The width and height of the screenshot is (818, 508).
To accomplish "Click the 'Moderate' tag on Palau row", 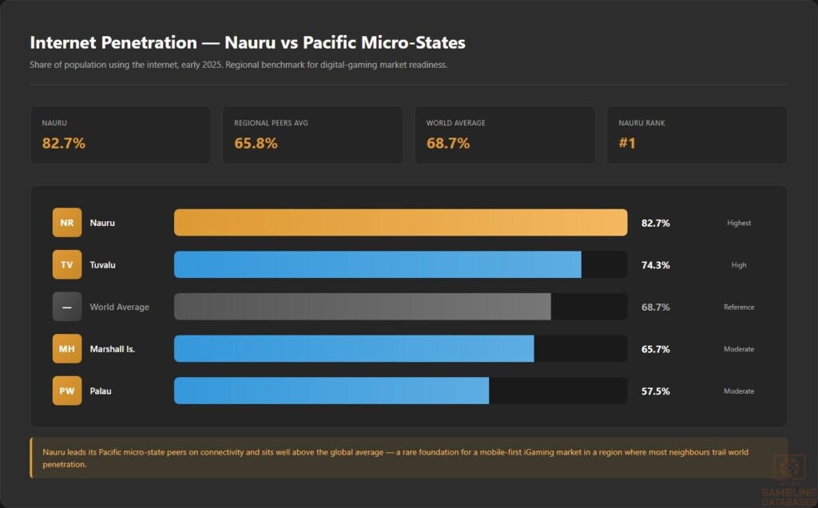I will click(739, 391).
